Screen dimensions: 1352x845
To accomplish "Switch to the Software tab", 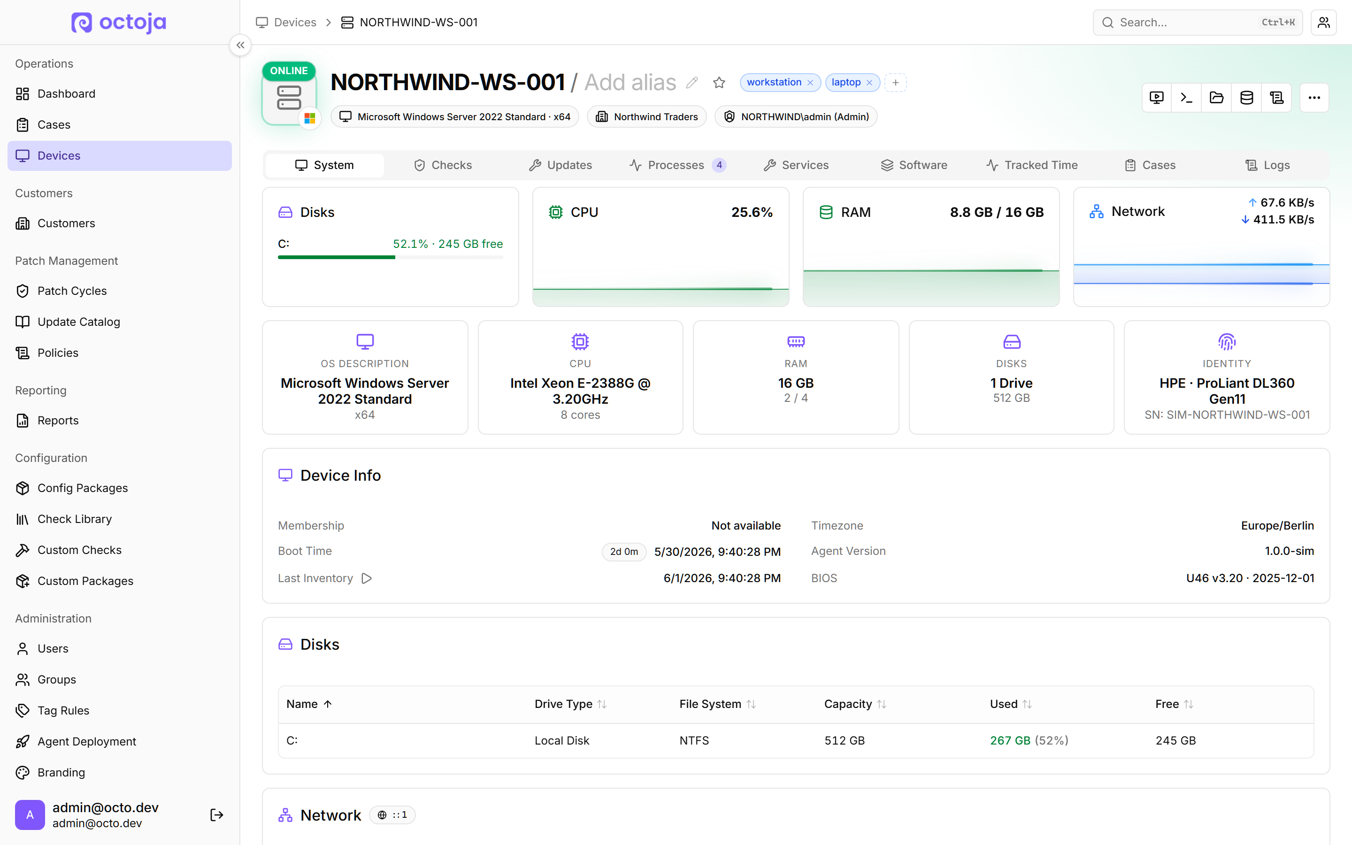I will pos(914,165).
